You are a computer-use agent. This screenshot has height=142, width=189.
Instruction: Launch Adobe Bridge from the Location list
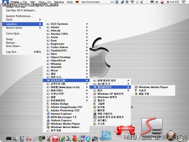pos(66,104)
